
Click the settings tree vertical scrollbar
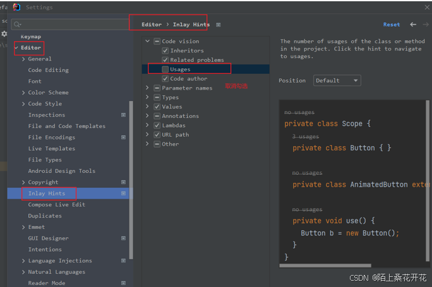pyautogui.click(x=131, y=180)
